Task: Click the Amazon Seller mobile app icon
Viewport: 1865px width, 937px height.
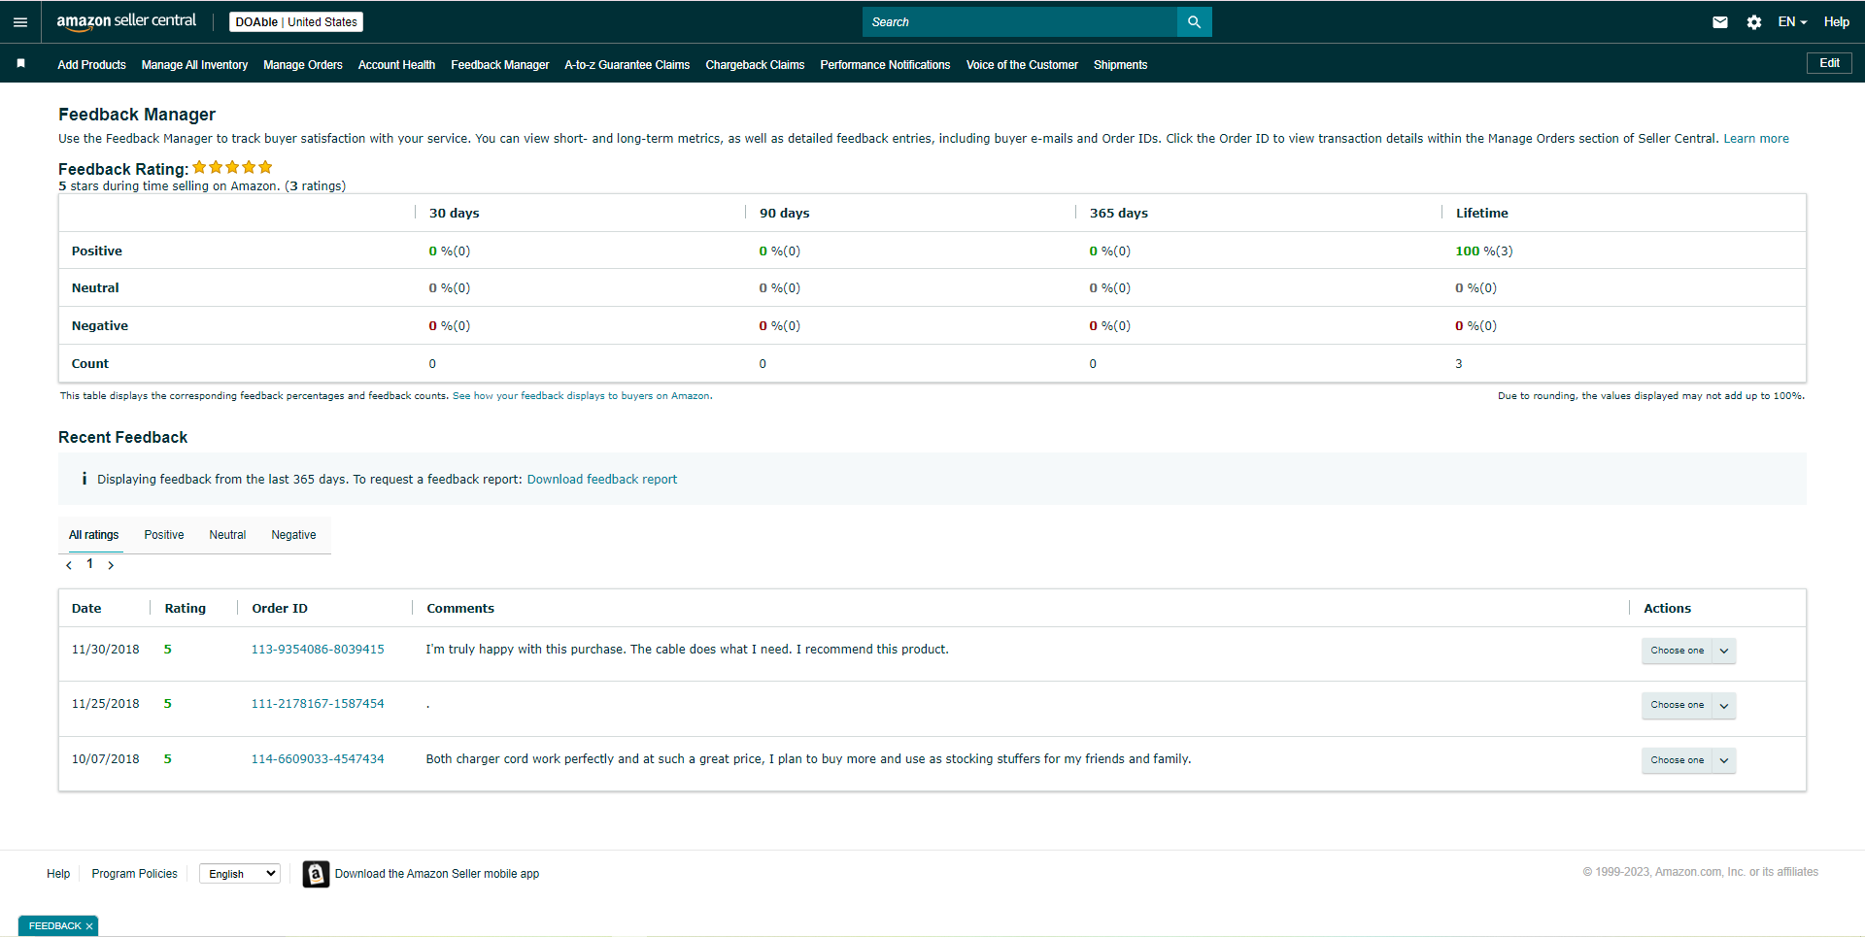Action: point(316,874)
